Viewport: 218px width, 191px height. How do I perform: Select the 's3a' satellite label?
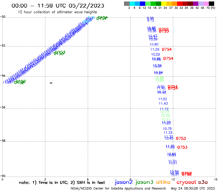point(203,182)
